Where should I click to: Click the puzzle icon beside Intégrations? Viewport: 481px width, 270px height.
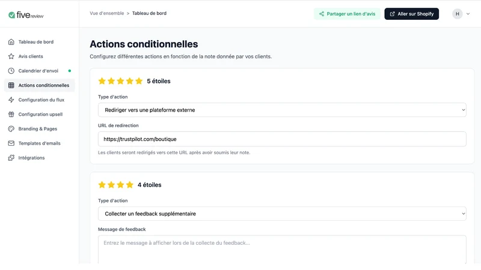[x=11, y=158]
